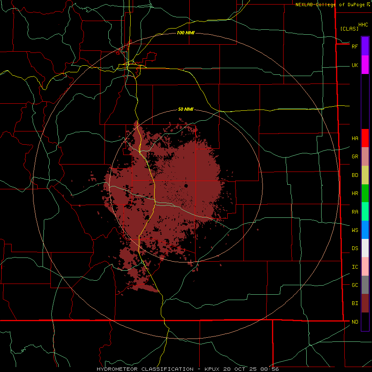Click the magenta UK color swatch
372x372 pixels.
[x=365, y=65]
